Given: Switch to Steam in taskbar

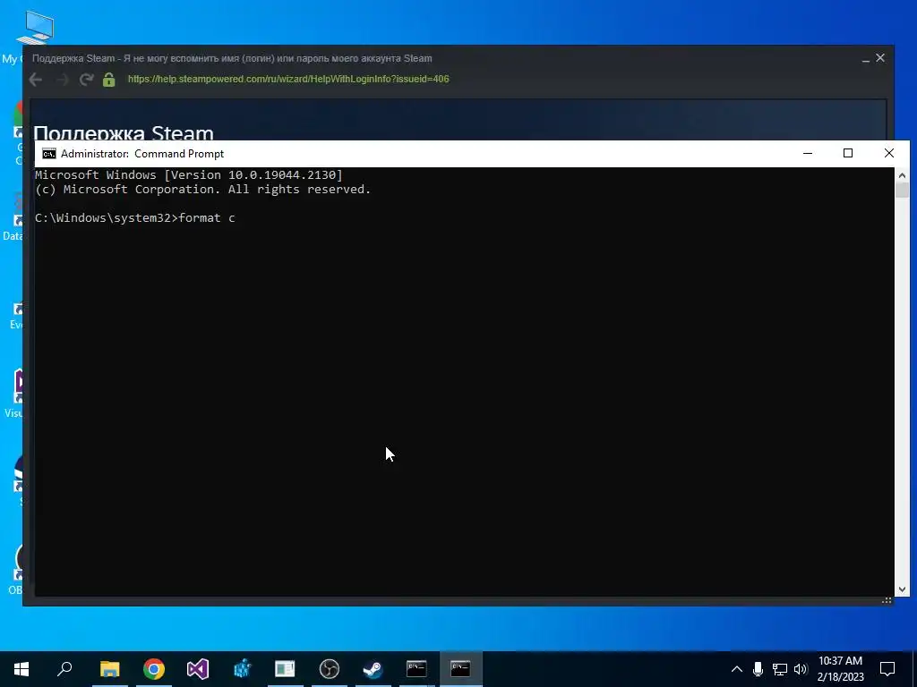Looking at the screenshot, I should pos(373,669).
